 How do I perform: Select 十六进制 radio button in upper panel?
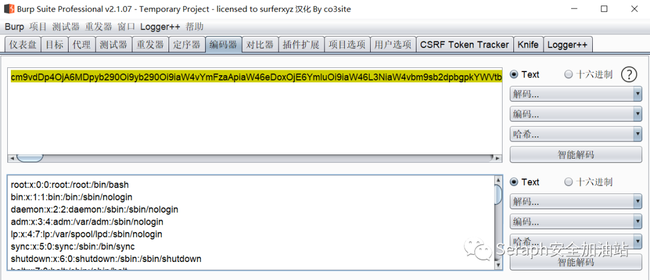569,75
